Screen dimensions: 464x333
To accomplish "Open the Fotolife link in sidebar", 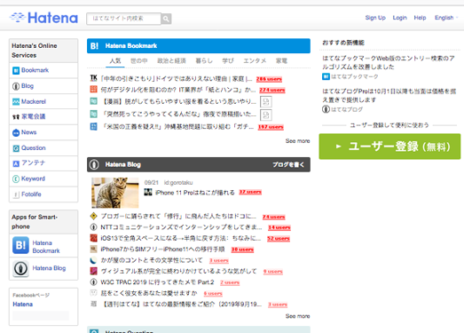I will [x=31, y=194].
